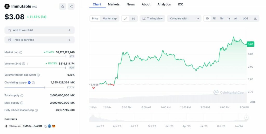The width and height of the screenshot is (266, 134).
Task: Open the Max. supply info icon
Action: pos(22,103)
